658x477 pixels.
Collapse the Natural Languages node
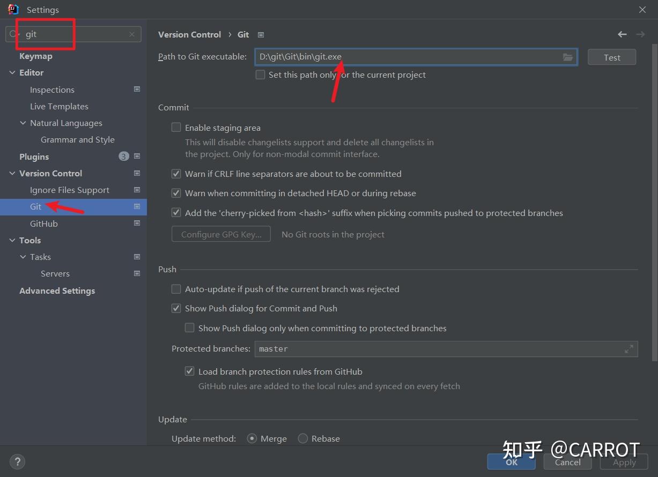23,123
